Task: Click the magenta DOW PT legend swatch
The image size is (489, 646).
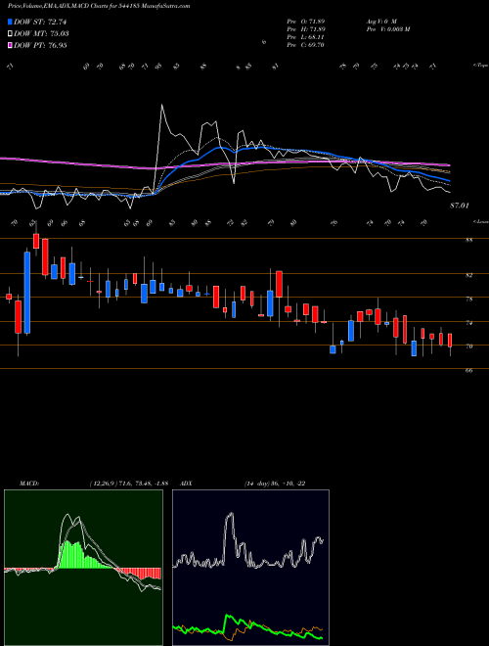Action: click(10, 46)
